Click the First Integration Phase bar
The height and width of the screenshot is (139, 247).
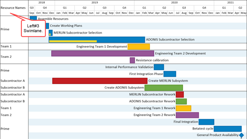click(x=170, y=74)
